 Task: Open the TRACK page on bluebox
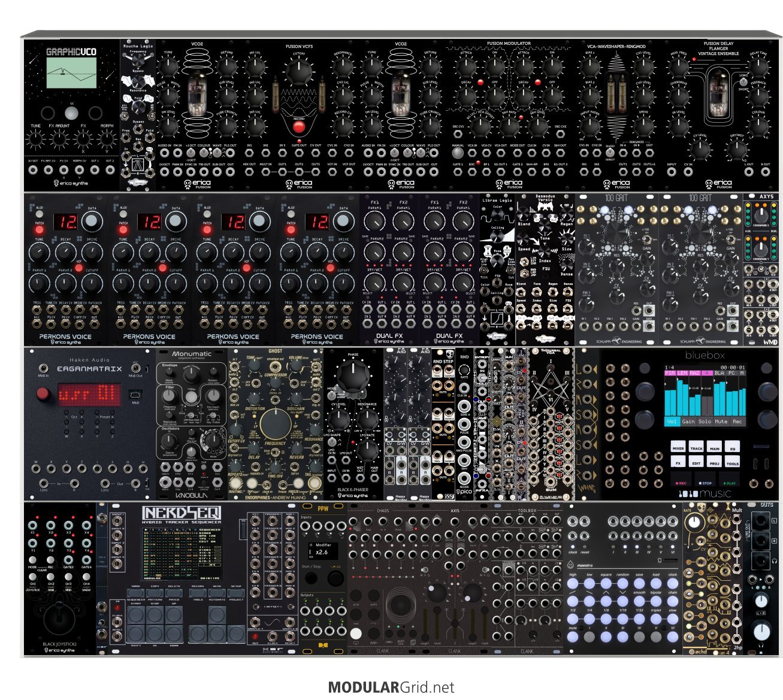tap(696, 446)
